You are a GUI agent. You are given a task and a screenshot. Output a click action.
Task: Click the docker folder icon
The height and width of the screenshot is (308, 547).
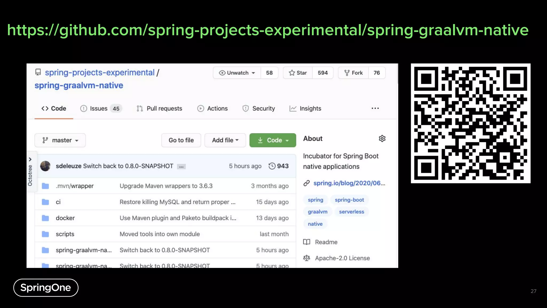pos(45,218)
